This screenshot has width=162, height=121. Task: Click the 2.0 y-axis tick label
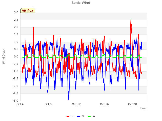(x=16, y=27)
